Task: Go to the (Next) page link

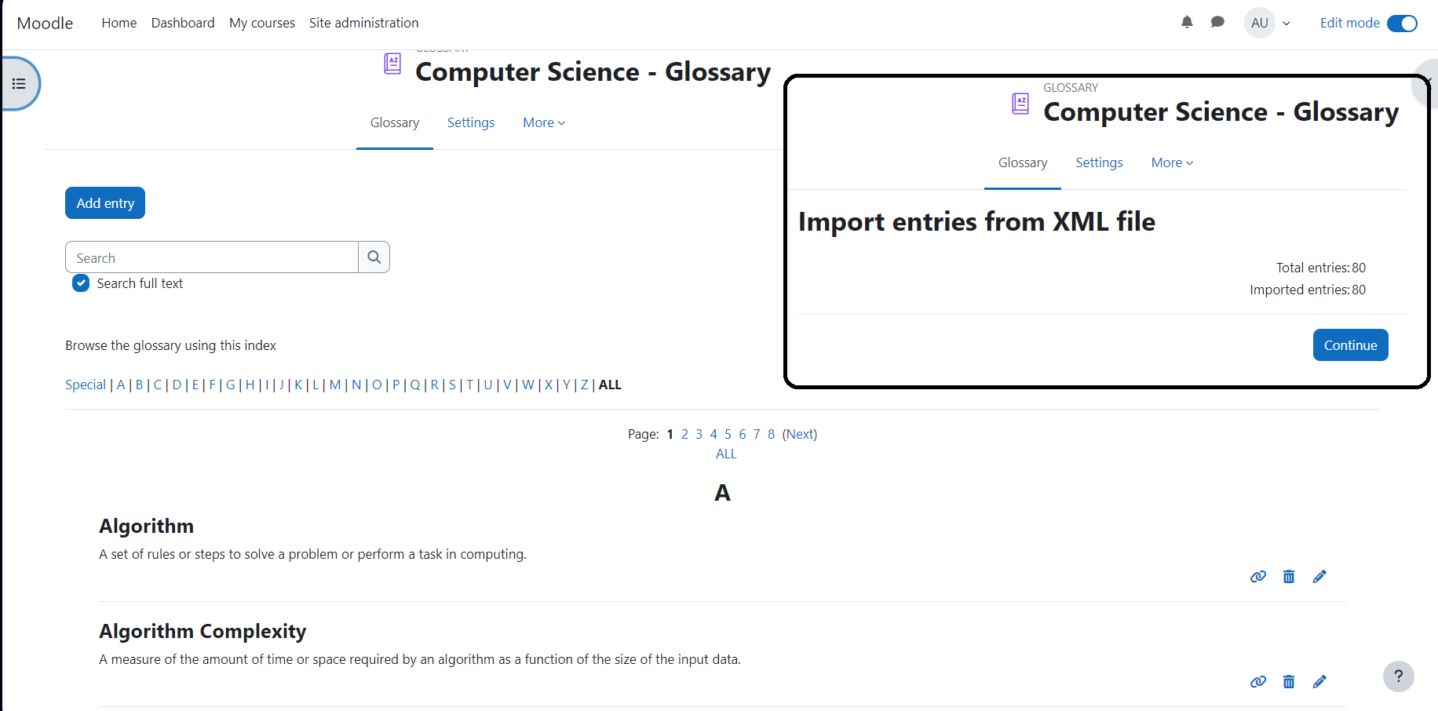Action: (x=799, y=434)
